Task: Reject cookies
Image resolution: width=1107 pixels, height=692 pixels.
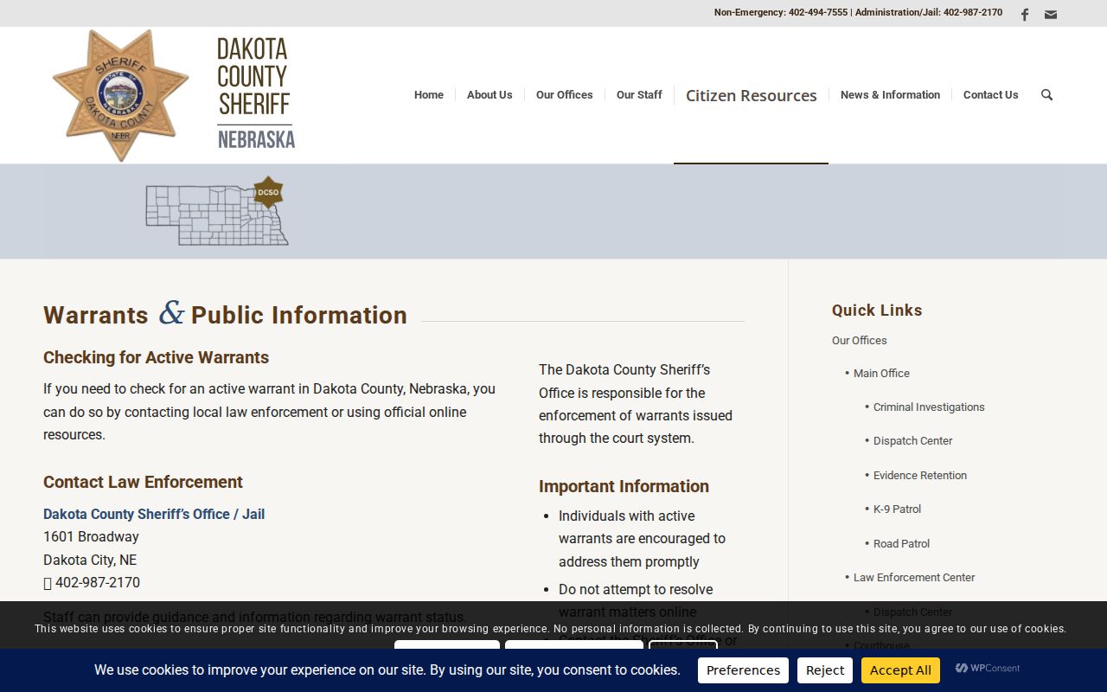Action: 825,670
